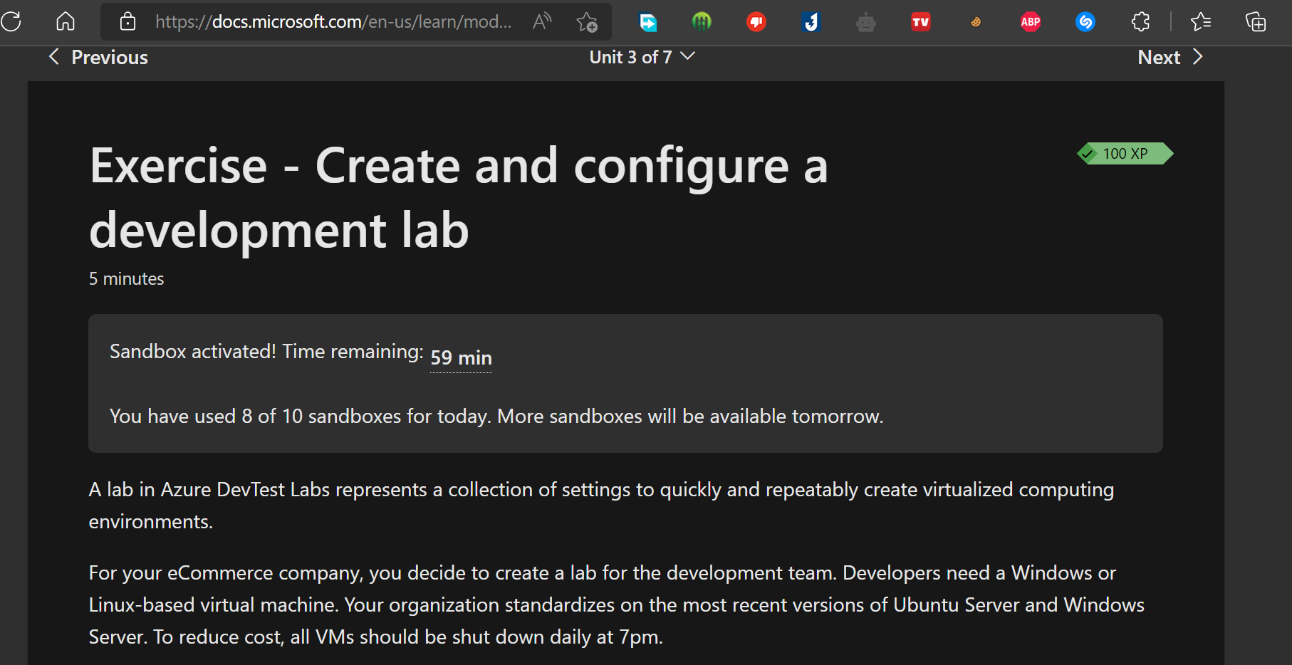Click the 8 of 10 sandboxes notice
This screenshot has height=665, width=1292.
[x=496, y=416]
